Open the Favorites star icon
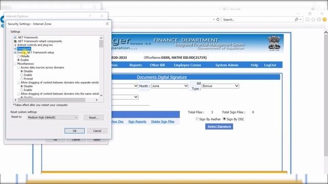This screenshot has height=184, width=328. coord(313,19)
